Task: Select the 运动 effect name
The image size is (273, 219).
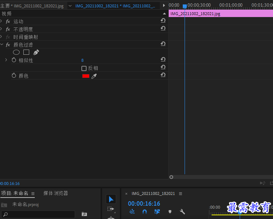Action: click(x=18, y=21)
